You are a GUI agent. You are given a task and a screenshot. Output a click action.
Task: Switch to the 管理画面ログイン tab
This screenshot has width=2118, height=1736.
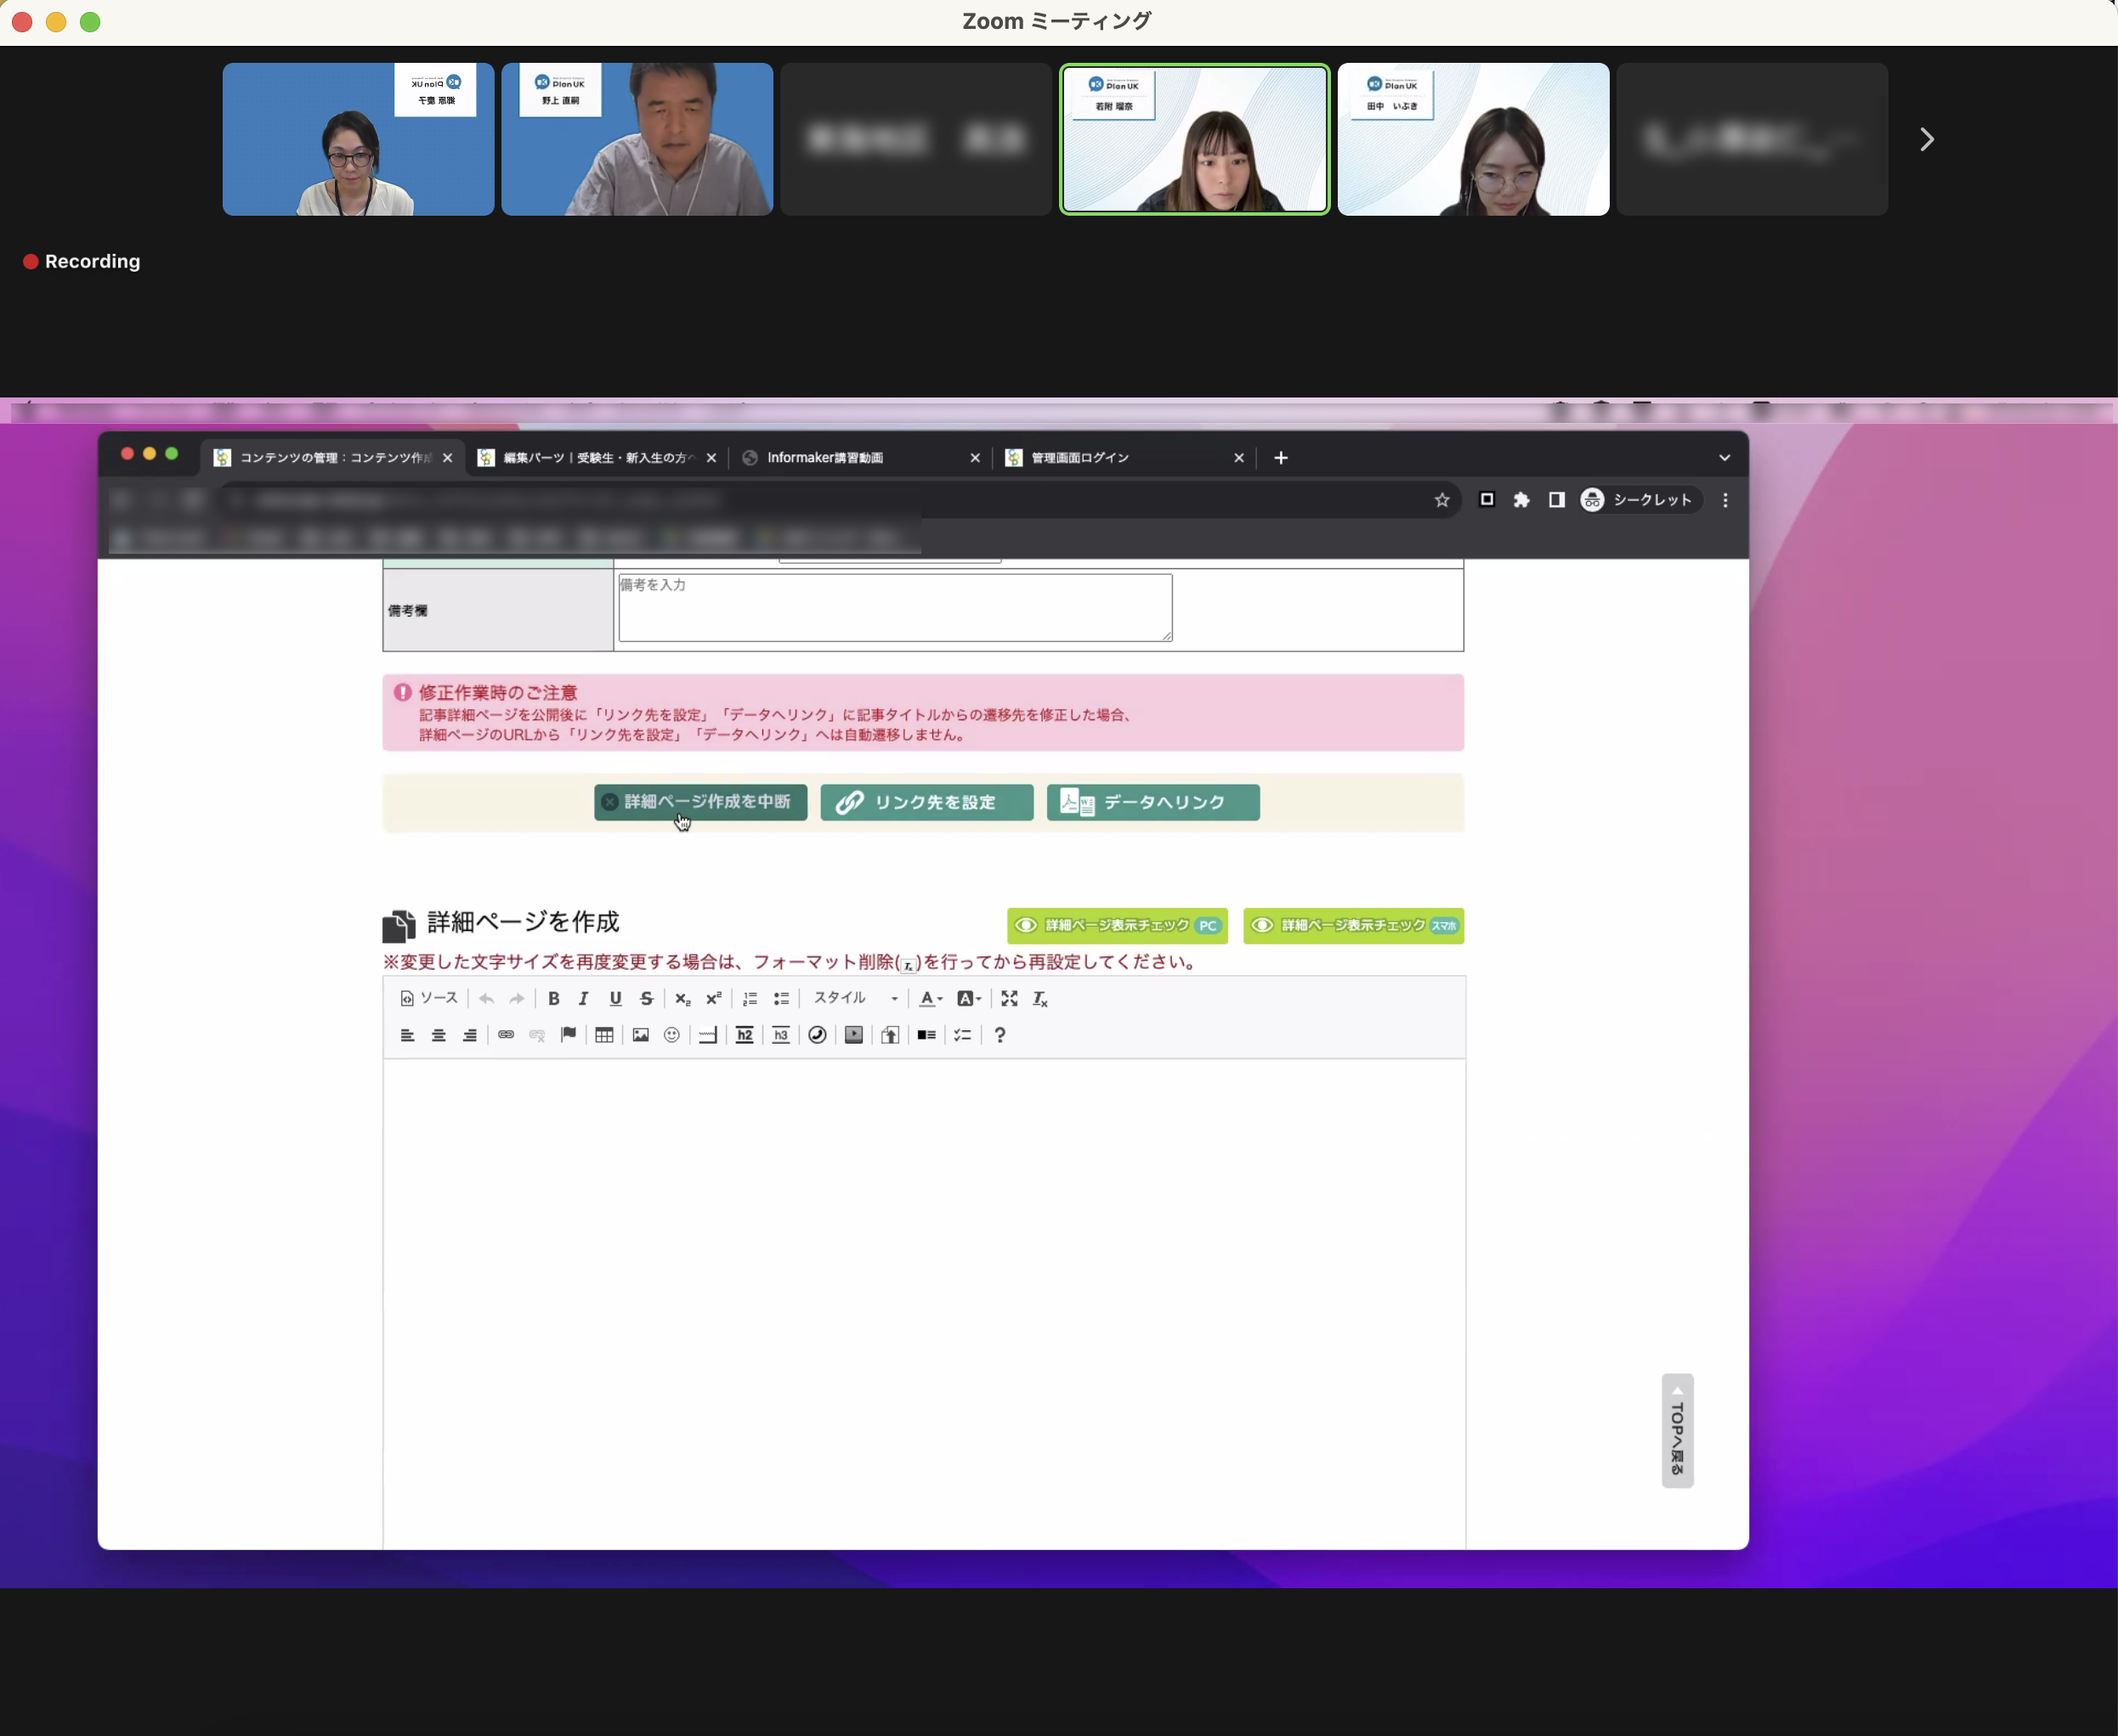click(x=1080, y=458)
